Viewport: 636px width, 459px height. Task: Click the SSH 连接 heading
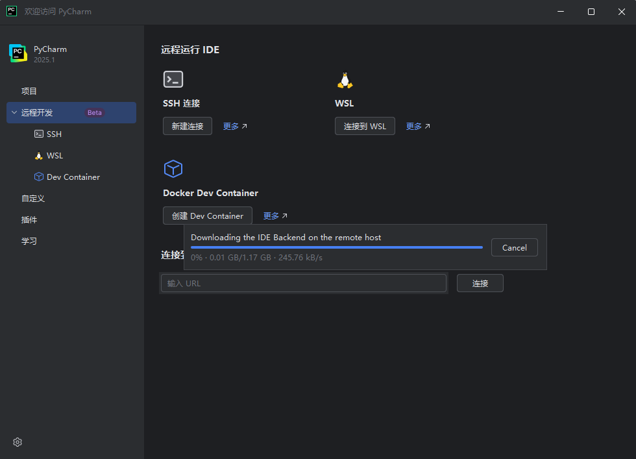[x=181, y=103]
